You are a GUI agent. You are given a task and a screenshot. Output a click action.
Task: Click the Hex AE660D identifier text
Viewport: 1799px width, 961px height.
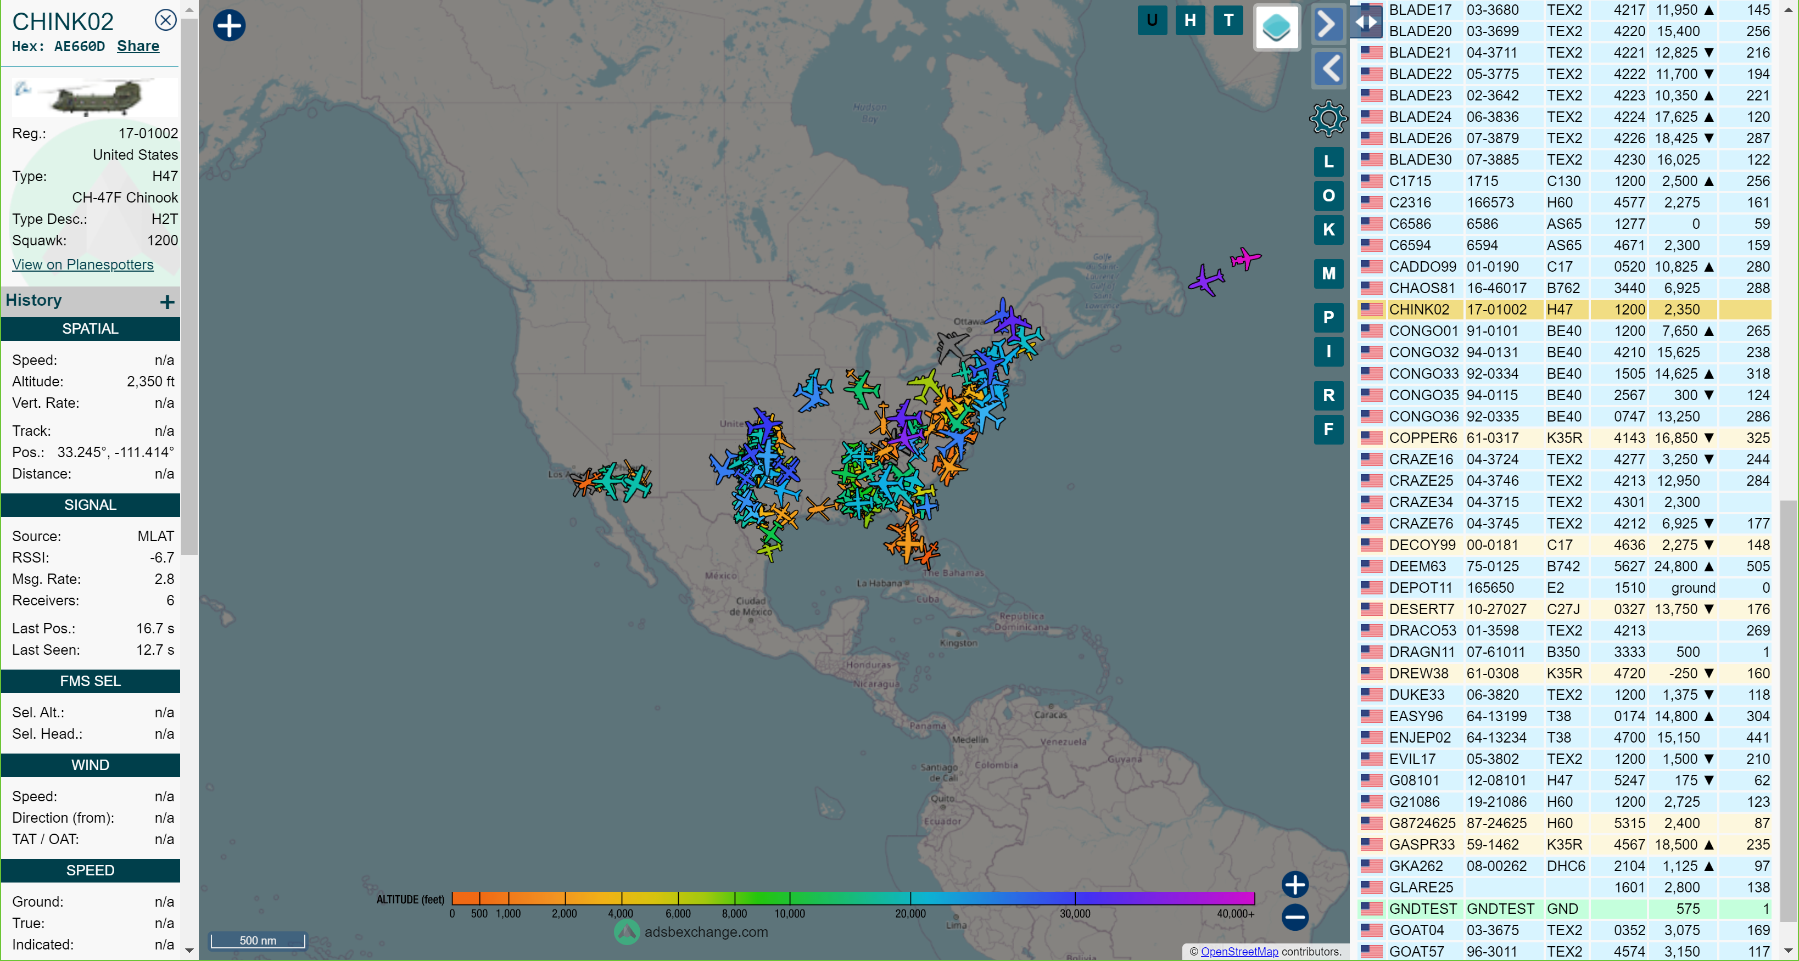pyautogui.click(x=58, y=46)
